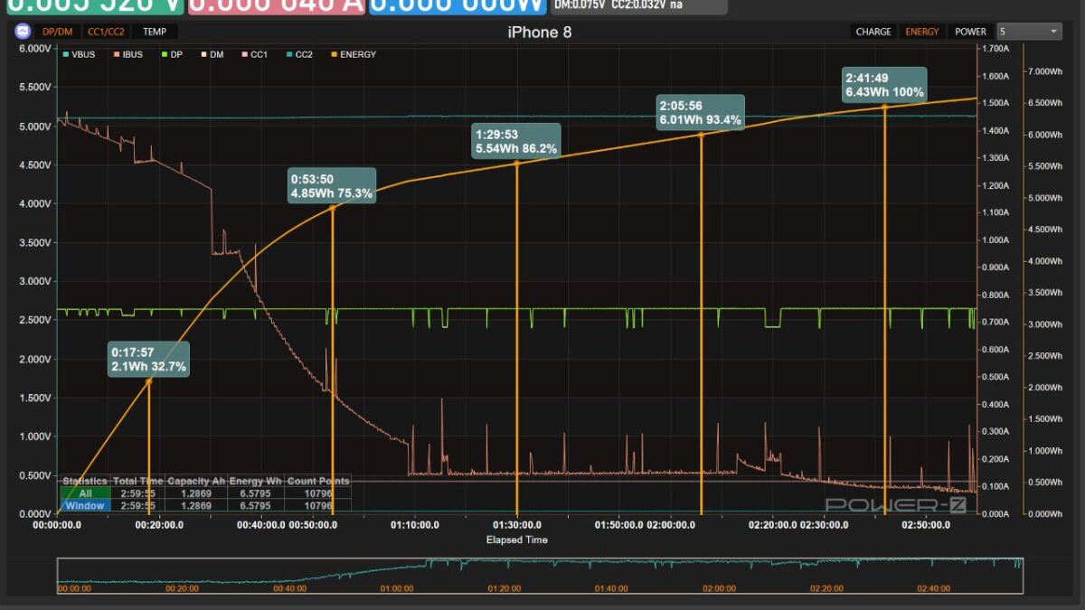Click the Statistics table header cell
Screen dimensions: 1085x610
85,482
